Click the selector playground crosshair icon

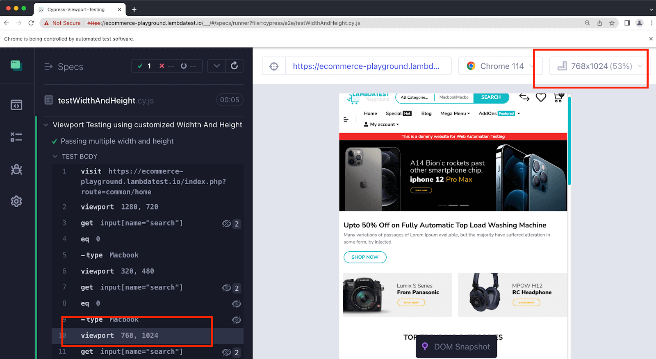pos(274,66)
